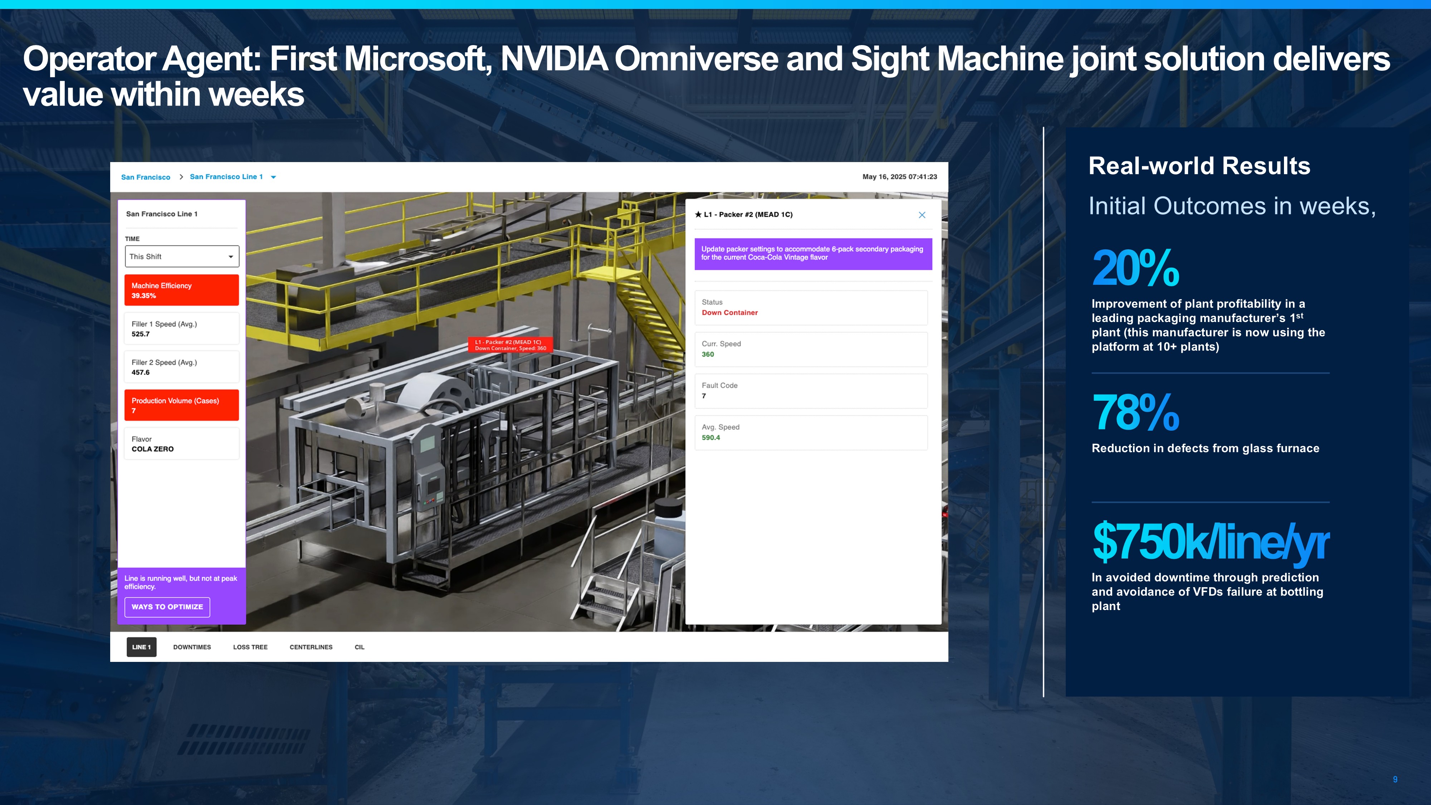Close the L1 Packer #2 details panel
Viewport: 1431px width, 805px height.
pos(922,215)
